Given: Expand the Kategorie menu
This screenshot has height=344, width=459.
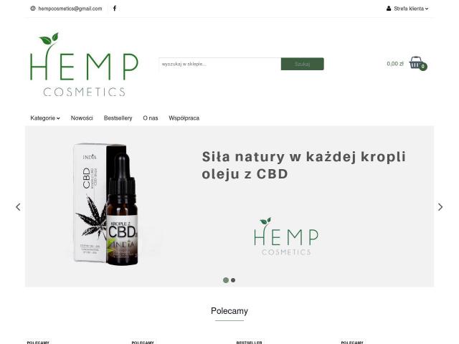Looking at the screenshot, I should coord(45,118).
